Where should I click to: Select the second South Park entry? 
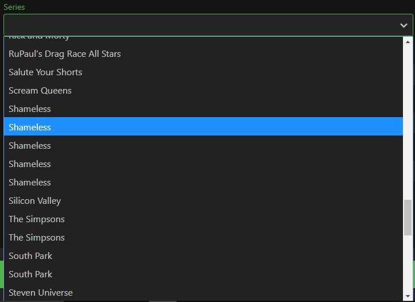tap(30, 274)
